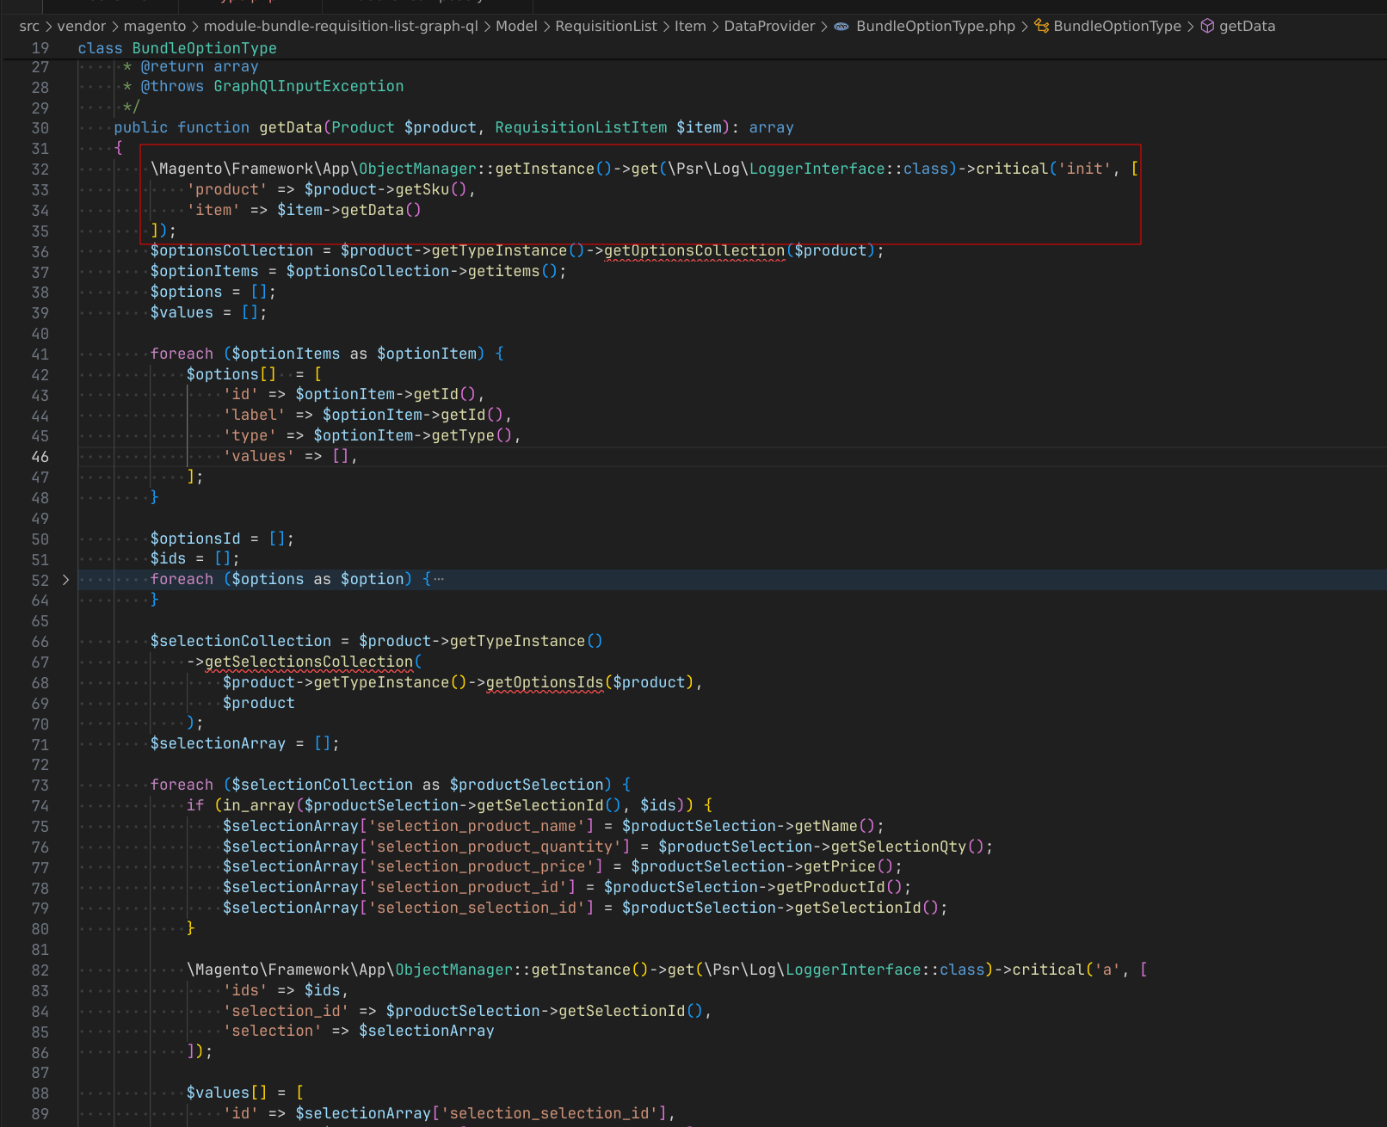The width and height of the screenshot is (1387, 1127).
Task: Open the src breadcrumb folder
Action: pos(29,27)
